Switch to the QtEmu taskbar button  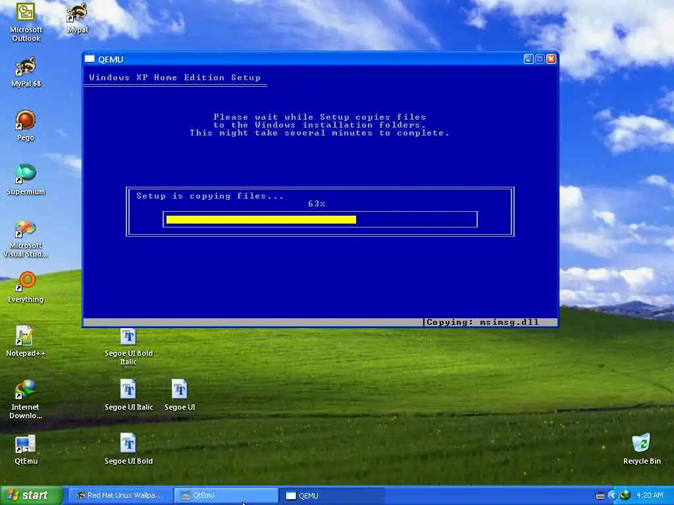[226, 496]
